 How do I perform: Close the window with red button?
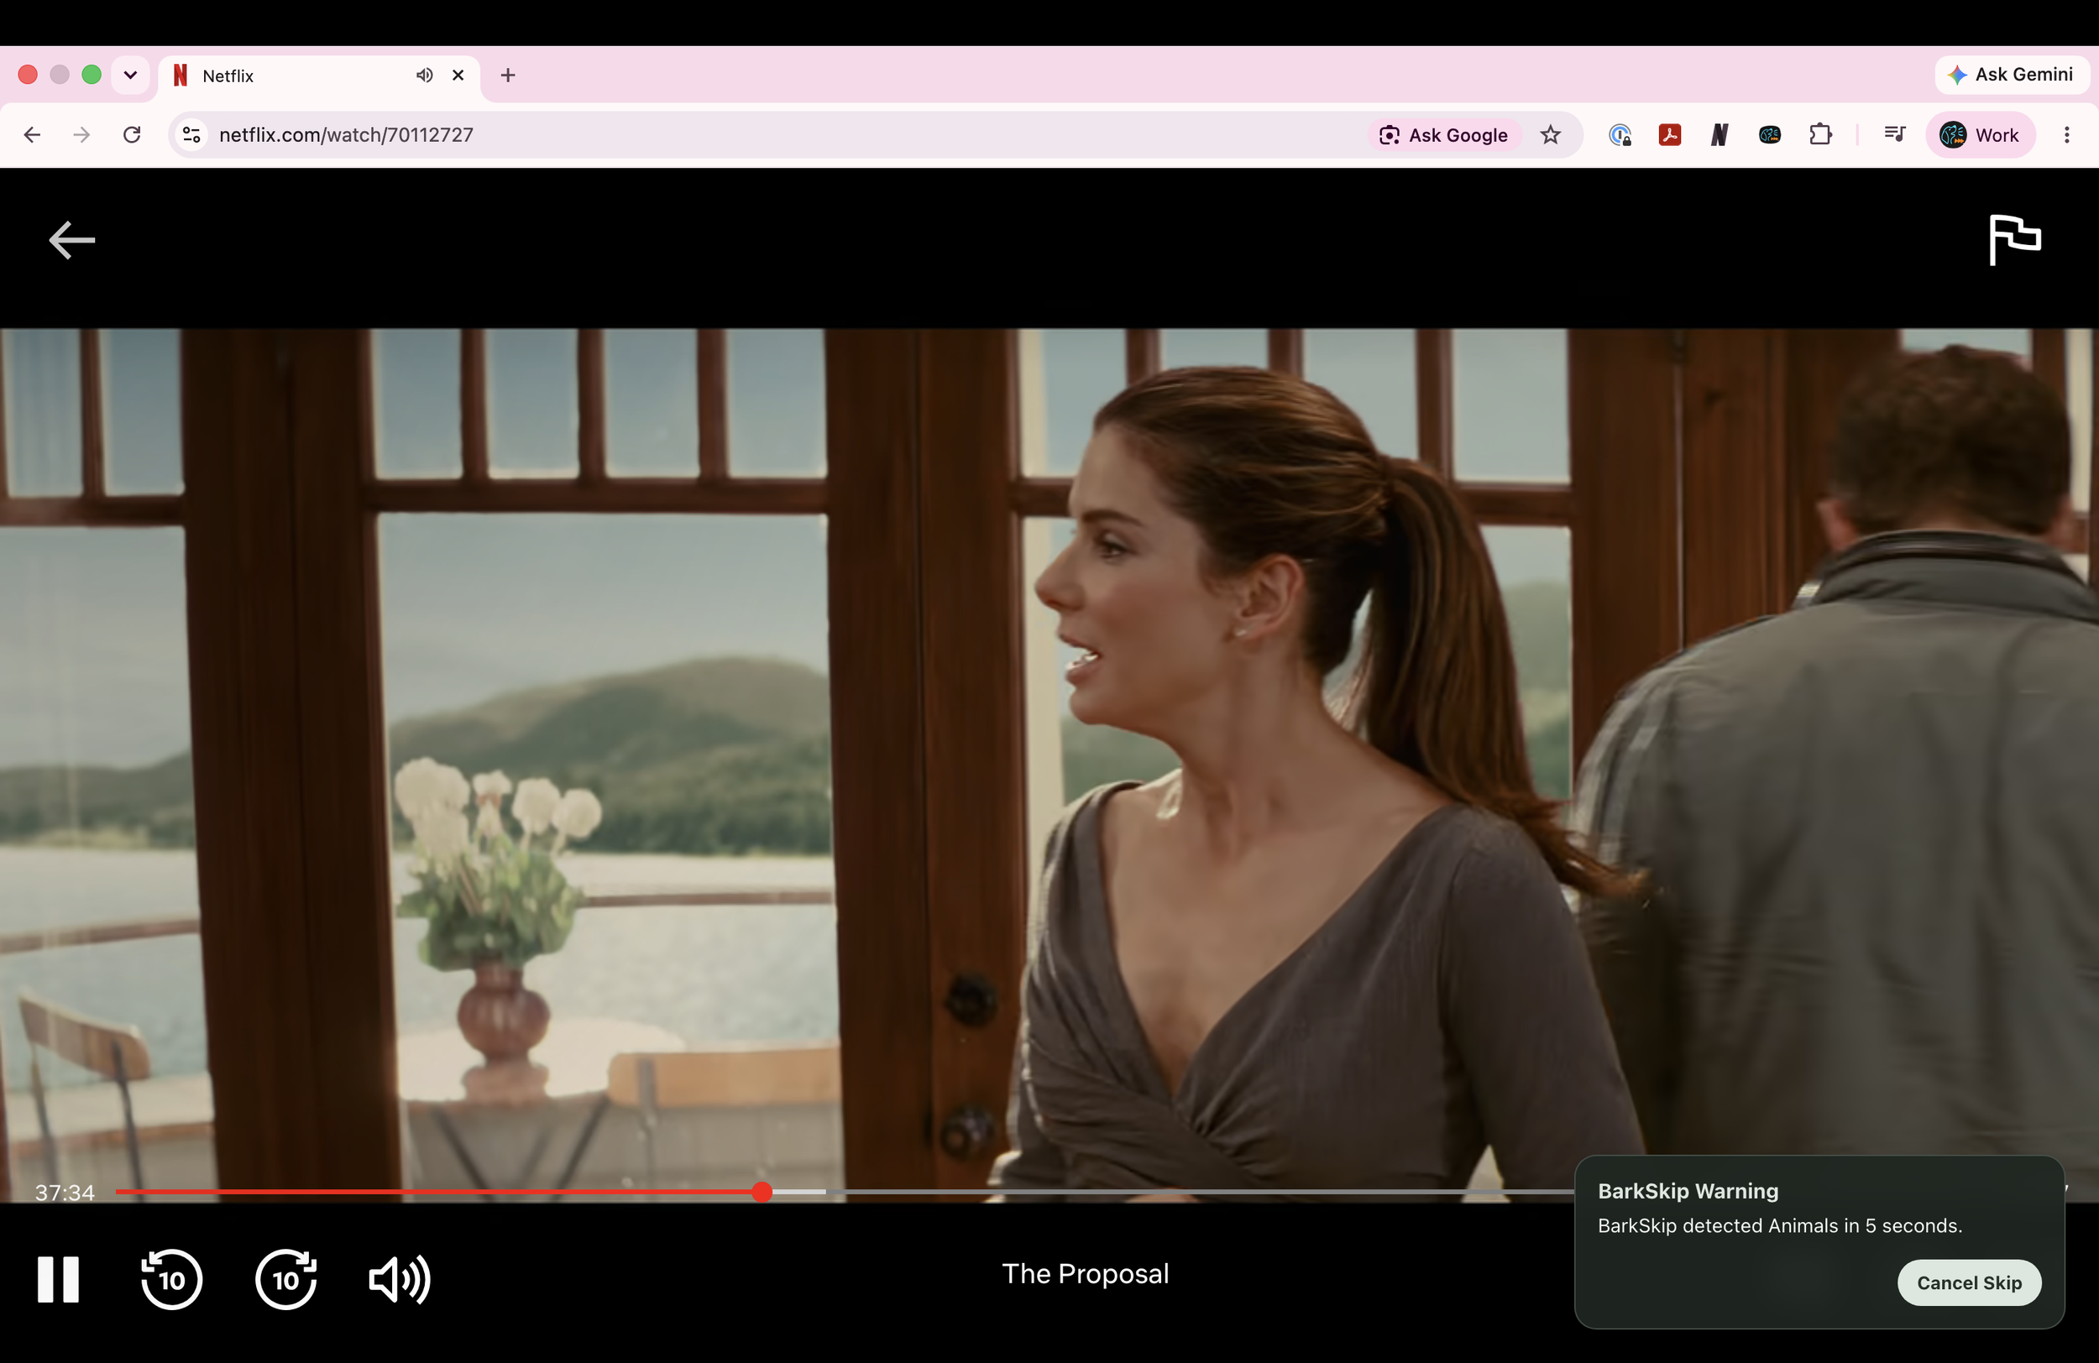[x=29, y=75]
